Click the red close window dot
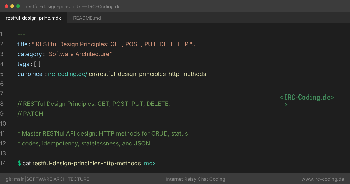This screenshot has height=184, width=350. pyautogui.click(x=6, y=6)
